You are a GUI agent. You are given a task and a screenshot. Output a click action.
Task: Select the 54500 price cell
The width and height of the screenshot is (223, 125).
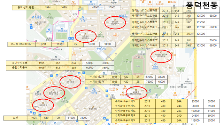91,44
